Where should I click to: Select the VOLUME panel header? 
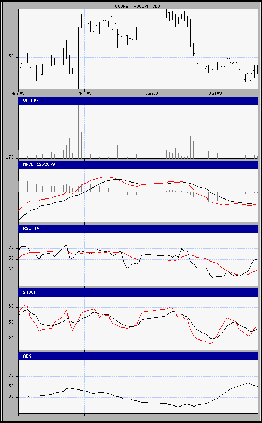tap(138, 101)
